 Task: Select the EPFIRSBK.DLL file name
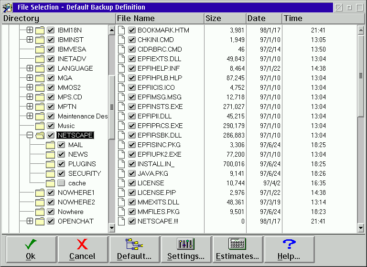(160, 135)
